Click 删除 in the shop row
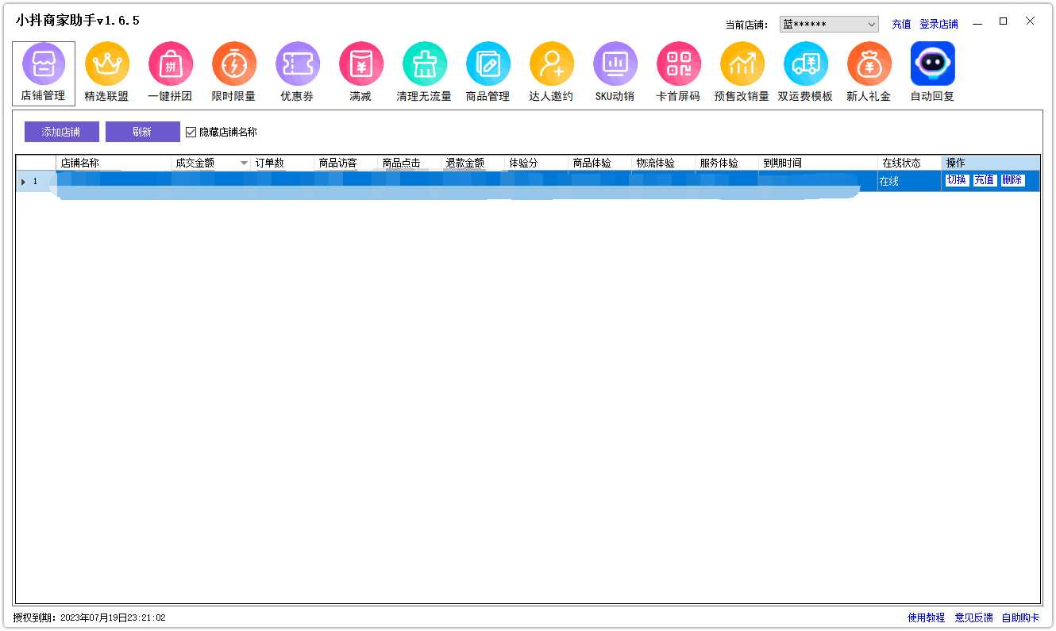This screenshot has height=631, width=1056. pos(1012,180)
